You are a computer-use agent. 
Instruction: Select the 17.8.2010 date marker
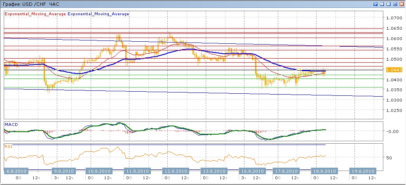(286, 171)
